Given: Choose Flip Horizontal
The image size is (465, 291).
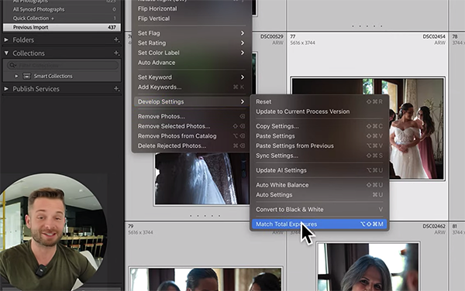Looking at the screenshot, I should [x=191, y=9].
